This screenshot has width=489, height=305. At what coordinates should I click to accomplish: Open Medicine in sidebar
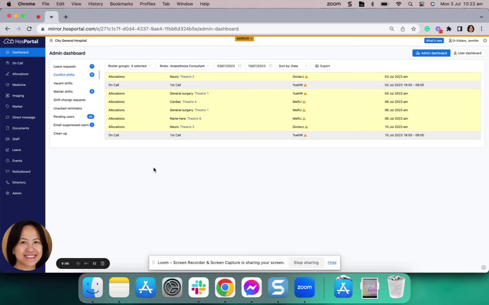(22, 85)
